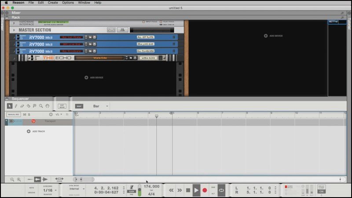The height and width of the screenshot is (198, 352).
Task: Open the Help menu
Action: (97, 3)
